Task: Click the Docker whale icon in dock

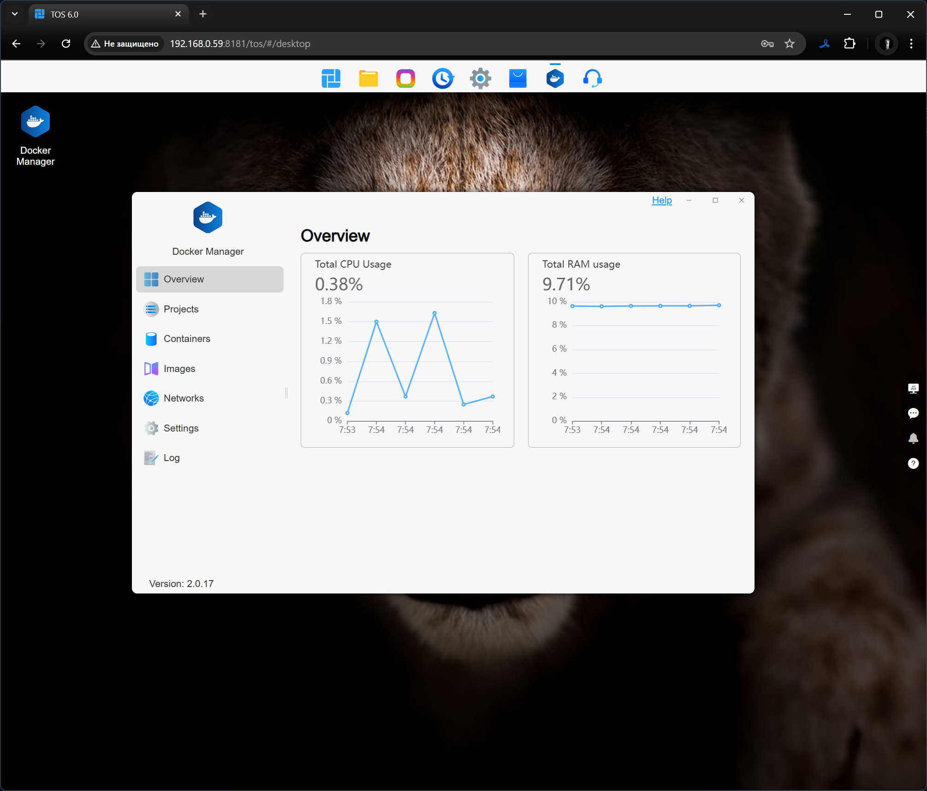Action: (x=555, y=78)
